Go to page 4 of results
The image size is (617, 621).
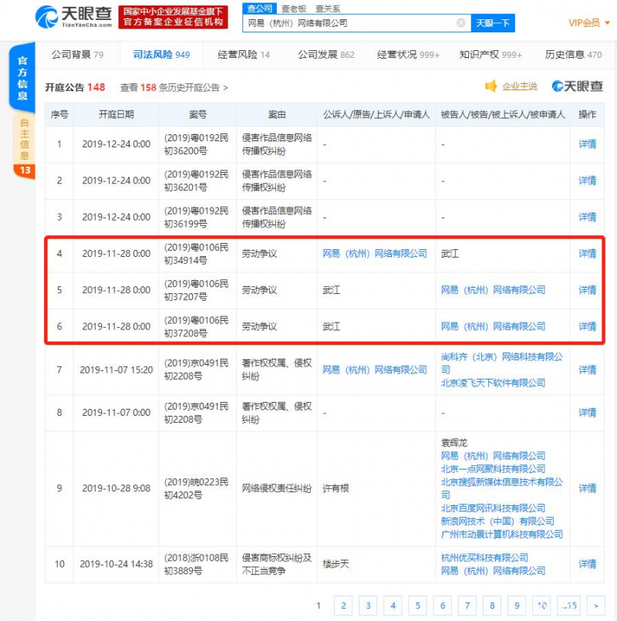point(393,605)
